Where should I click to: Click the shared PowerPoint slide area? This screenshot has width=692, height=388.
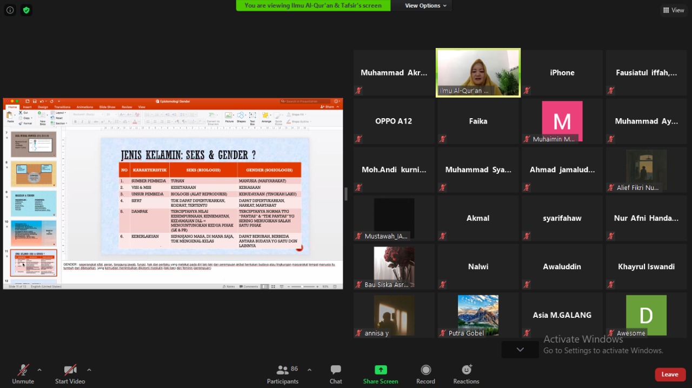click(205, 195)
